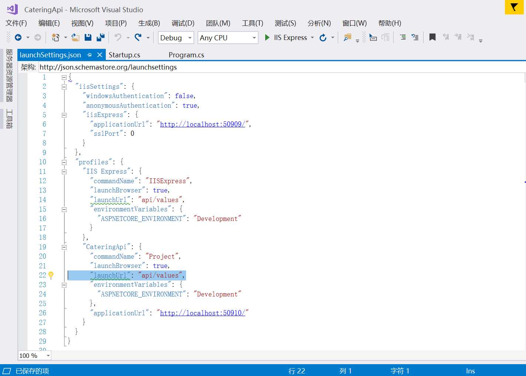The image size is (526, 376).
Task: Collapse line 15 environmentVariables block
Action: (64, 209)
